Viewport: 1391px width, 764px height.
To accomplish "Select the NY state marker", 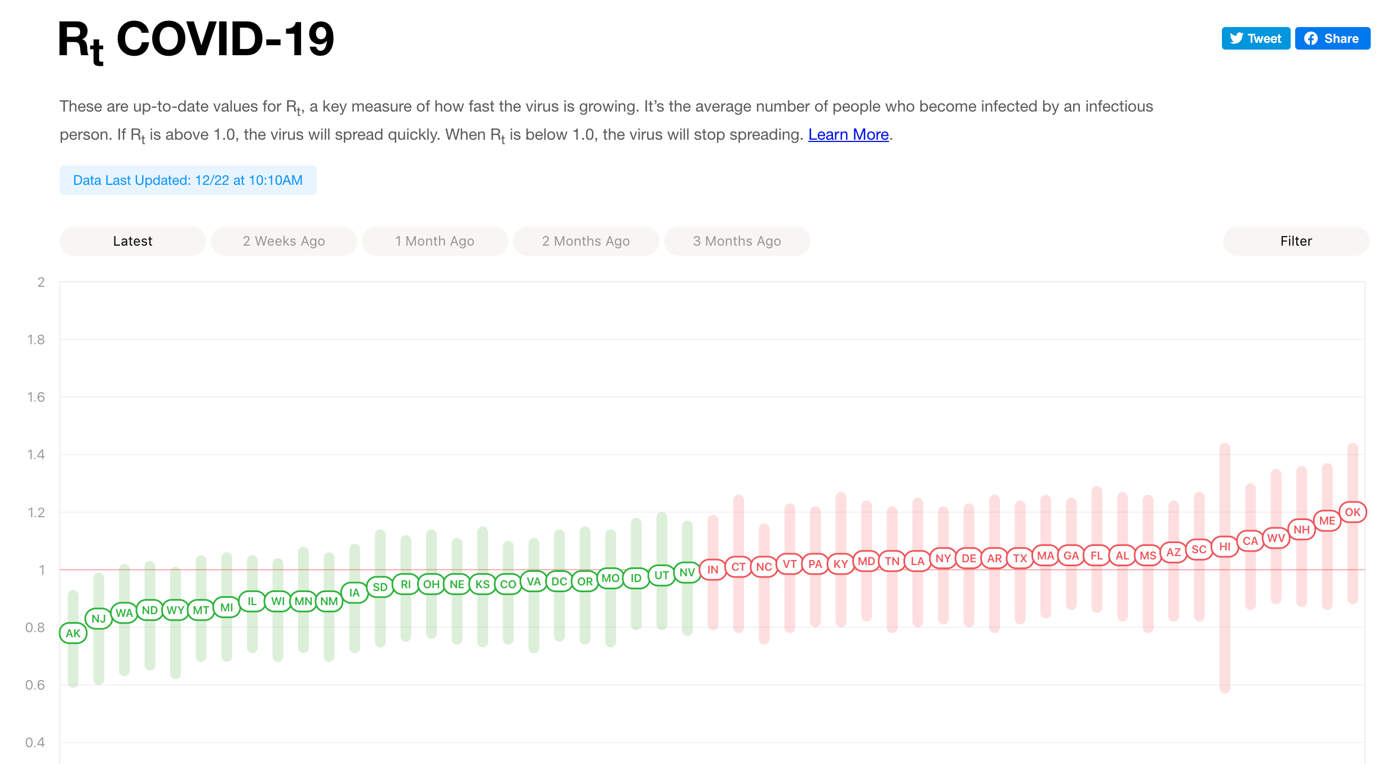I will (x=943, y=558).
